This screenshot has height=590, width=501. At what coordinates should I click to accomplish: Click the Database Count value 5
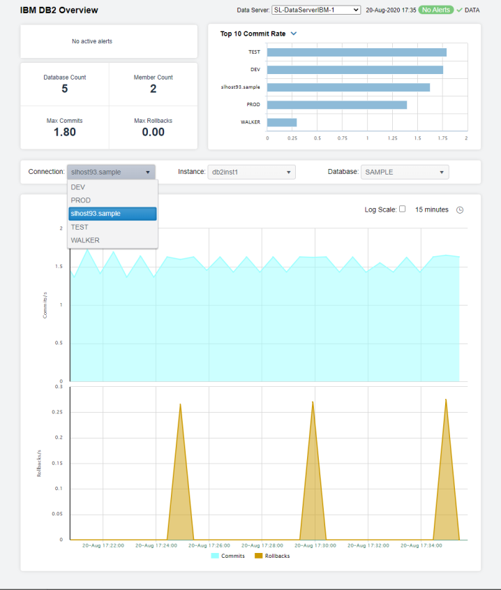65,89
